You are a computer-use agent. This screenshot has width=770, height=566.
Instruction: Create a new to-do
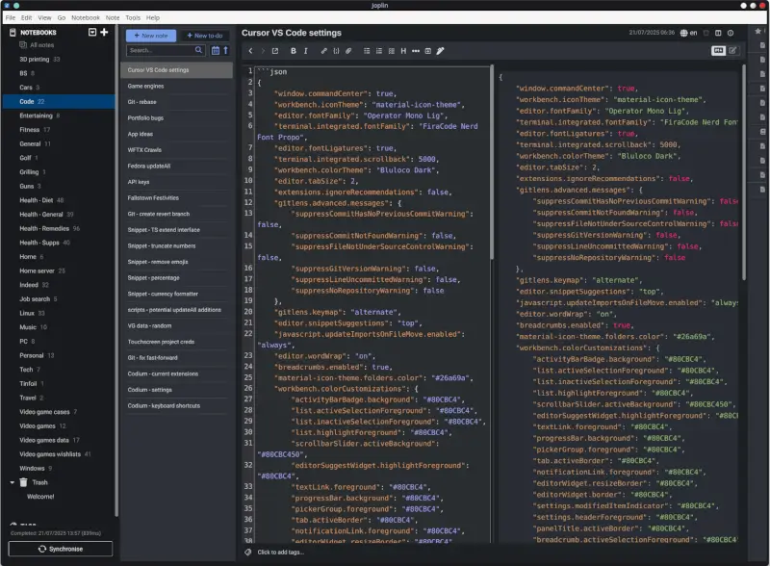(205, 36)
